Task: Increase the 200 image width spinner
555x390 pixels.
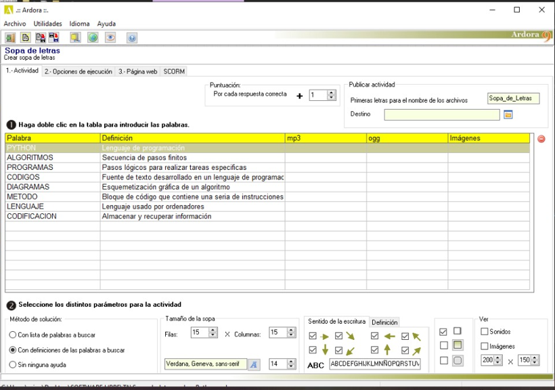Action: point(497,357)
